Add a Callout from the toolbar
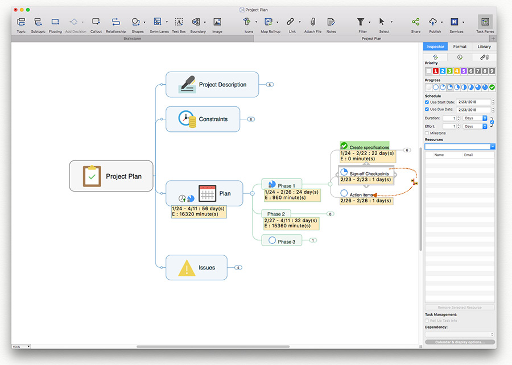This screenshot has height=365, width=512. [x=96, y=22]
